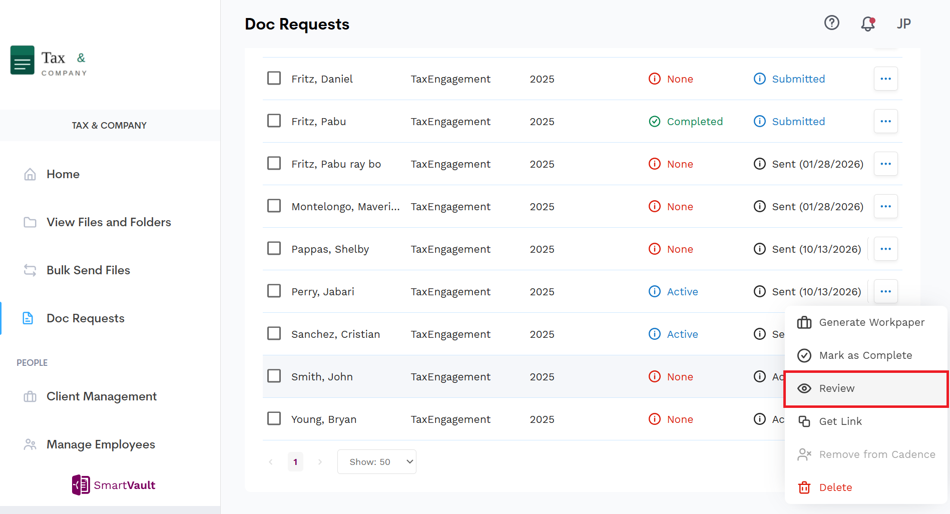Tick the Perry, Jabari checkbox
Image resolution: width=950 pixels, height=514 pixels.
tap(274, 291)
